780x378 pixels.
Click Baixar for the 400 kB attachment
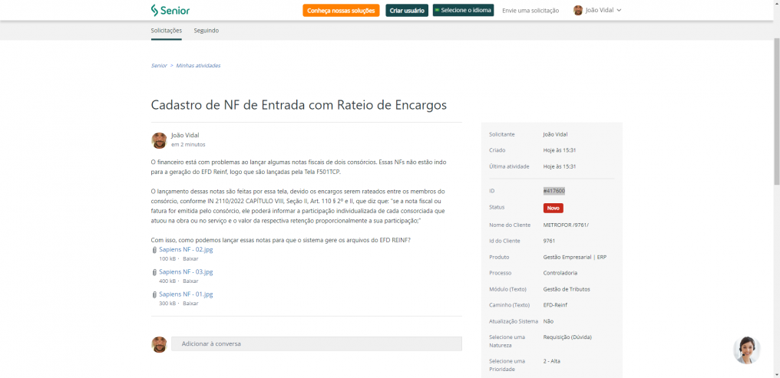click(x=190, y=281)
